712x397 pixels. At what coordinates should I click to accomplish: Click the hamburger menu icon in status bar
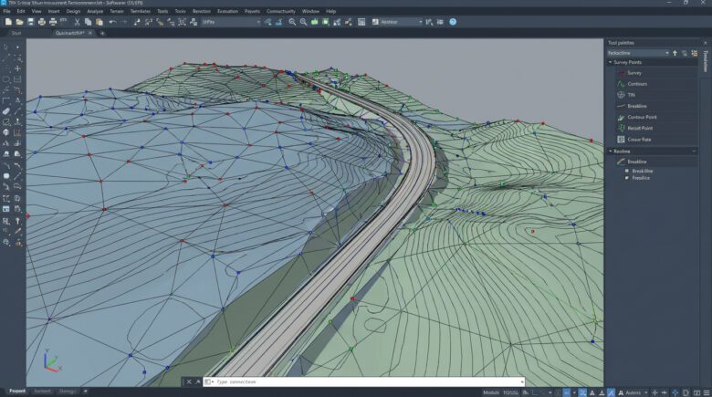pos(707,392)
